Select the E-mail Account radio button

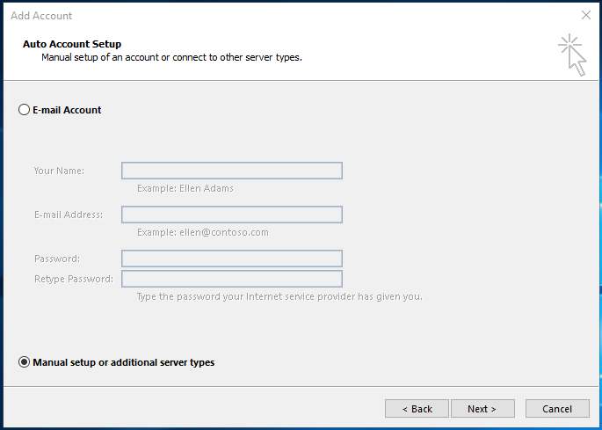coord(24,110)
